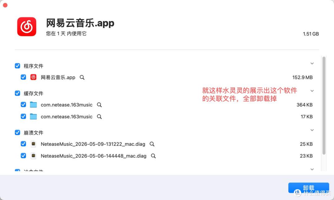The height and width of the screenshot is (200, 334).
Task: Select the 程序文件 section label
Action: (x=33, y=66)
